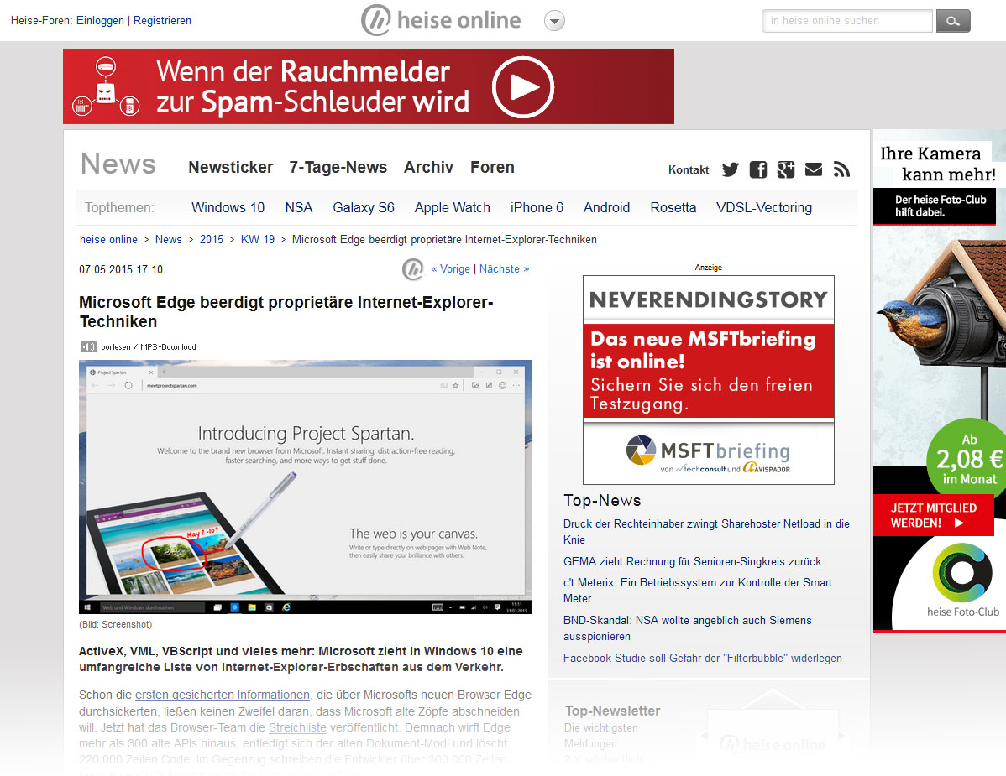
Task: Go to 2015 breadcrumb
Action: point(211,240)
